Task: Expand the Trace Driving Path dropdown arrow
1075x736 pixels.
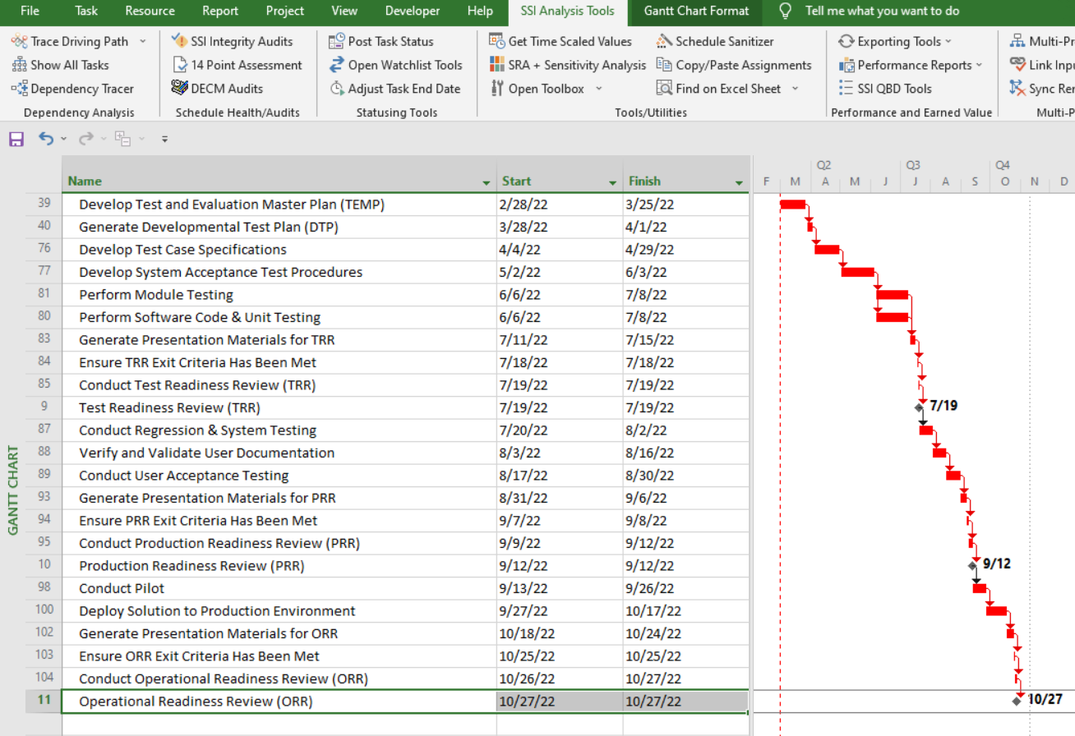Action: tap(143, 41)
